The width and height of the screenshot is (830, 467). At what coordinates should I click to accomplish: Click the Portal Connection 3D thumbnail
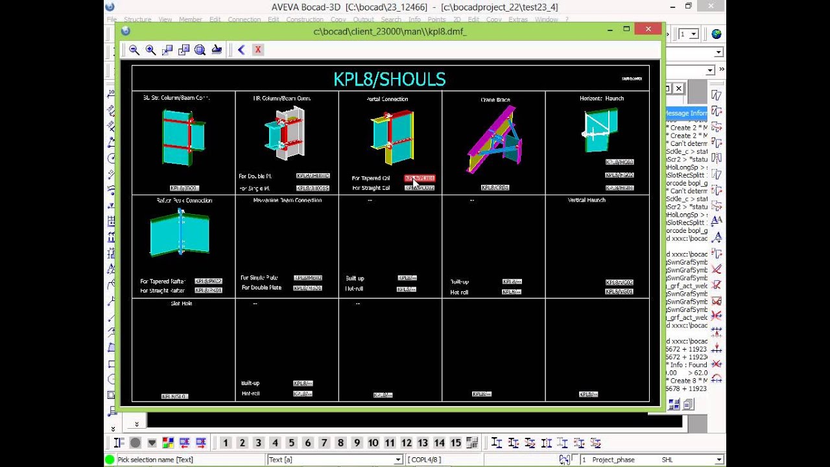click(x=392, y=138)
